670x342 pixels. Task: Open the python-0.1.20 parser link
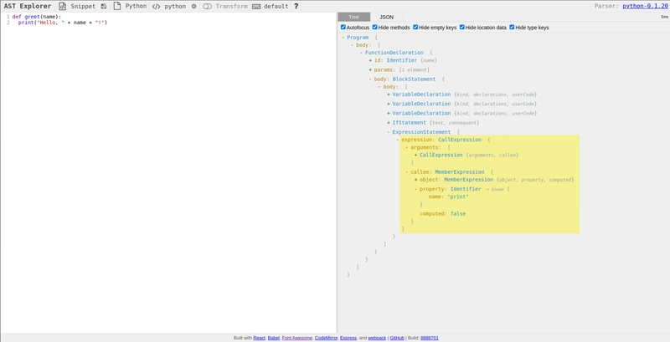(646, 6)
